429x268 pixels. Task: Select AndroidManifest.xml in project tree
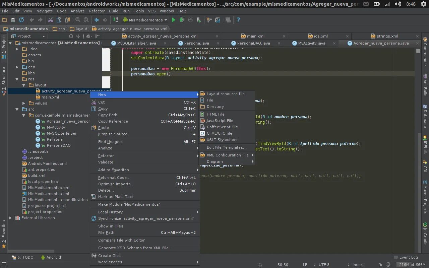point(47,163)
